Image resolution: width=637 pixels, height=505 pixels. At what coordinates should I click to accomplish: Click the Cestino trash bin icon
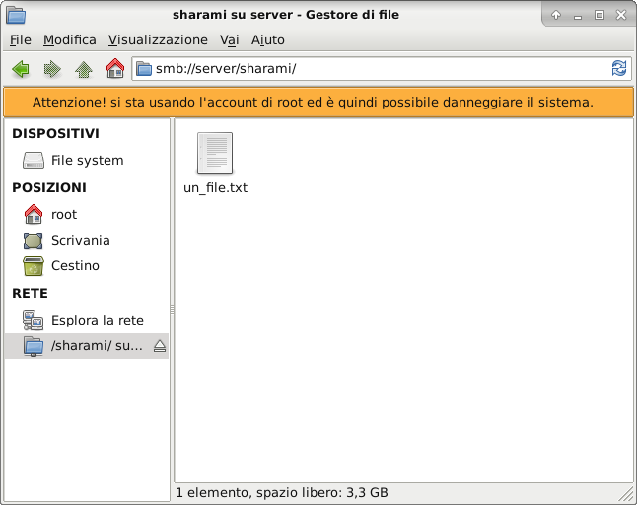33,266
